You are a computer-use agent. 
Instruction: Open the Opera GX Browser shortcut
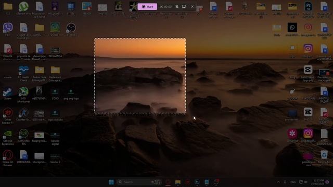pos(8,158)
